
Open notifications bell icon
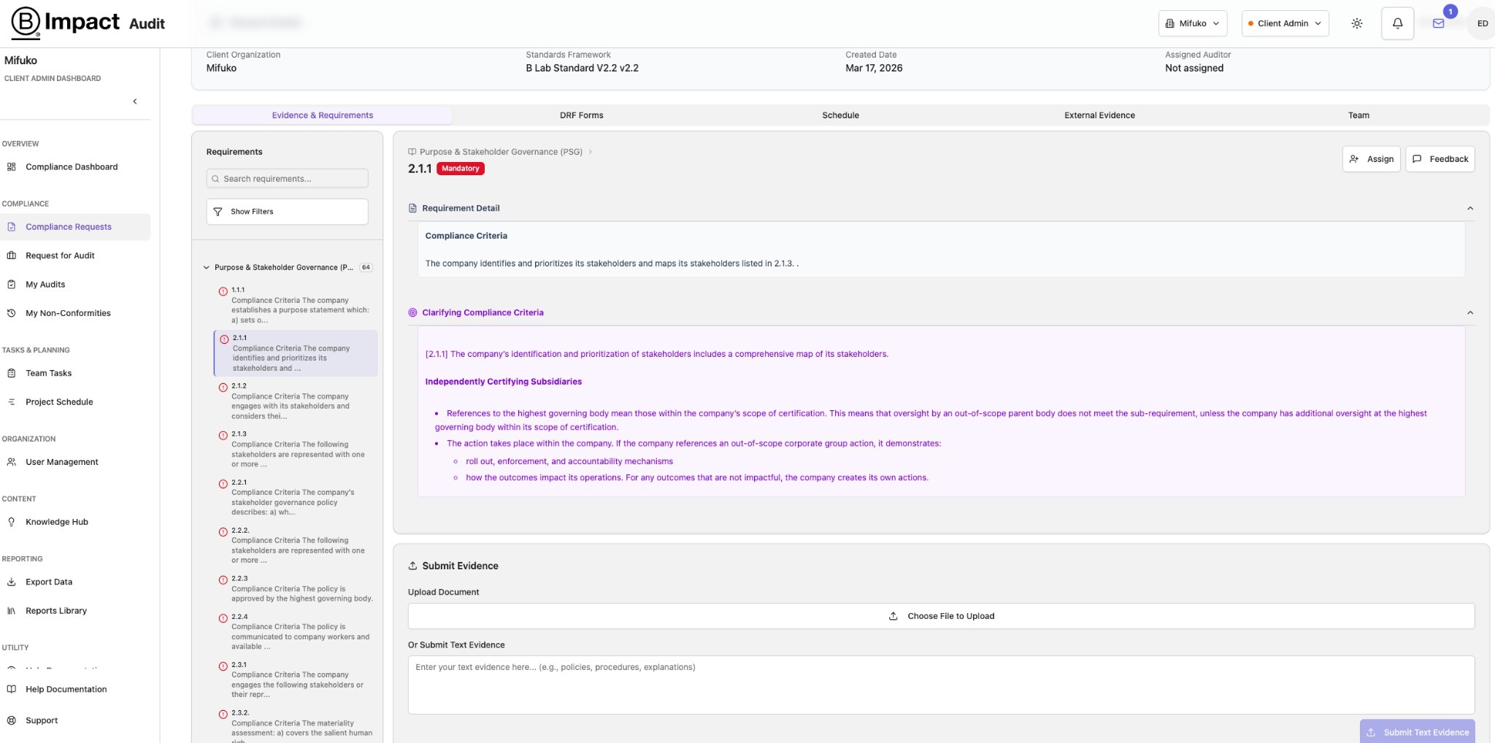click(1397, 23)
